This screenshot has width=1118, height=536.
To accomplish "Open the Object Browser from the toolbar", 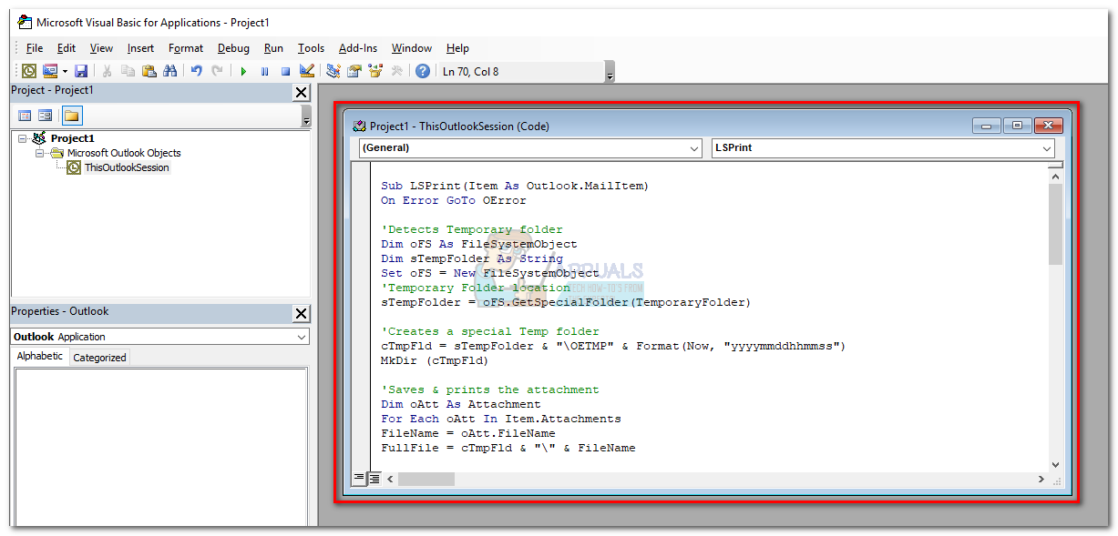I will pos(375,71).
